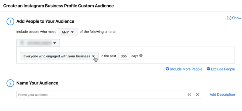Click the 'in the past' text
This screenshot has width=242, height=111.
tap(108, 56)
